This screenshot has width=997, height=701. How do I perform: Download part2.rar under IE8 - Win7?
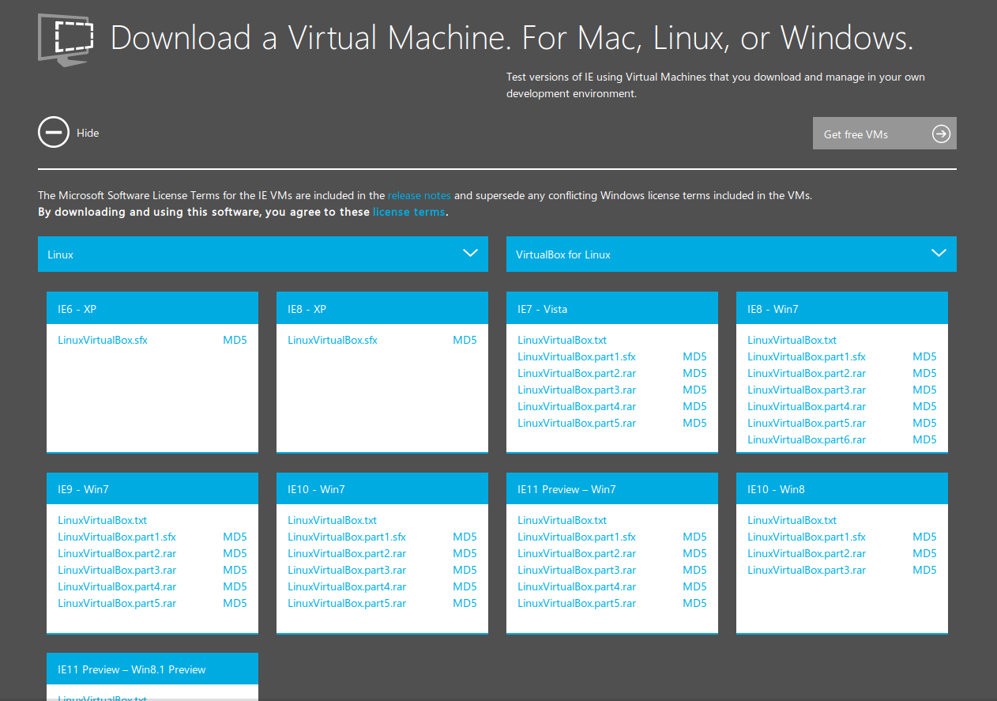pos(807,373)
